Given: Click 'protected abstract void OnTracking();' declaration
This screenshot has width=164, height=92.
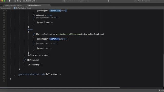Looking at the screenshot, I should 40,74.
